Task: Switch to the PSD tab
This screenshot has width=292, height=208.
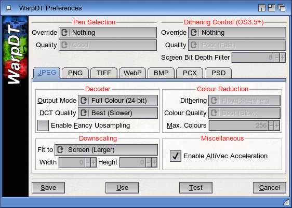Action: coord(218,73)
